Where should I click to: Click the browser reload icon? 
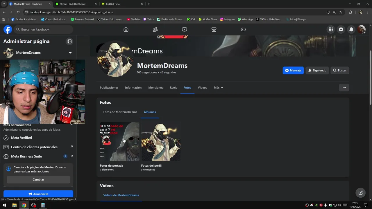pyautogui.click(x=18, y=12)
